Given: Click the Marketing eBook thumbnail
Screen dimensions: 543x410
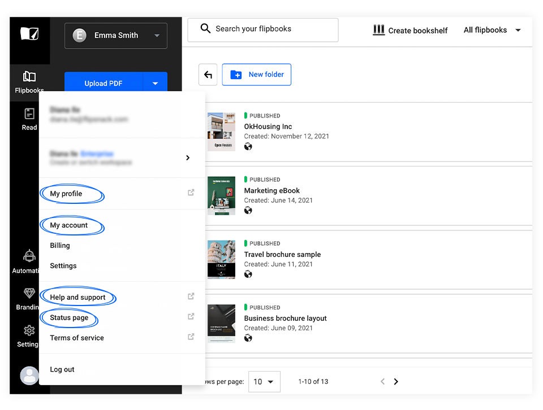Looking at the screenshot, I should [x=221, y=195].
